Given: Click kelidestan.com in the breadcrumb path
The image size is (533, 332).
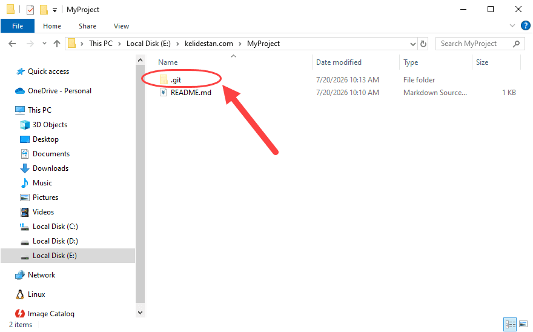Looking at the screenshot, I should (x=209, y=44).
